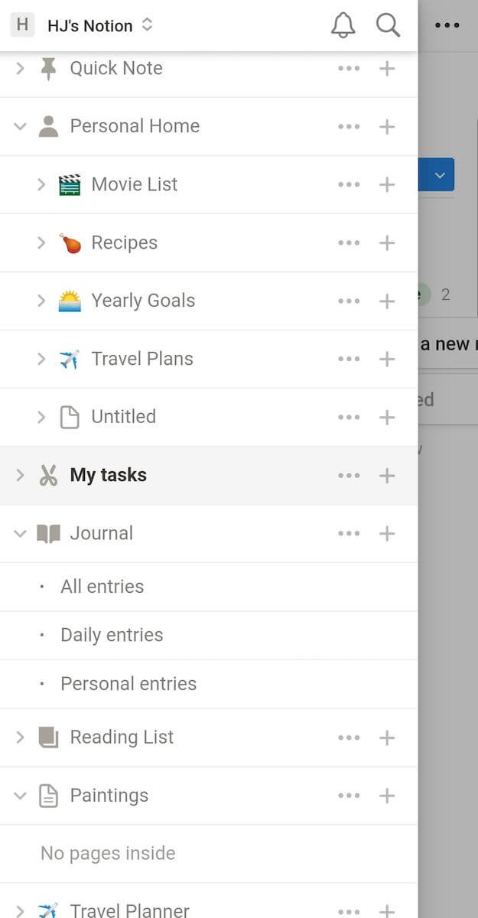Open the Untitled page

click(123, 417)
